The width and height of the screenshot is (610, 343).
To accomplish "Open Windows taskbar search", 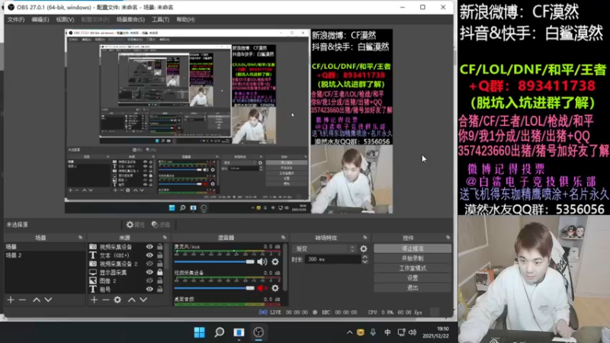I will point(220,332).
